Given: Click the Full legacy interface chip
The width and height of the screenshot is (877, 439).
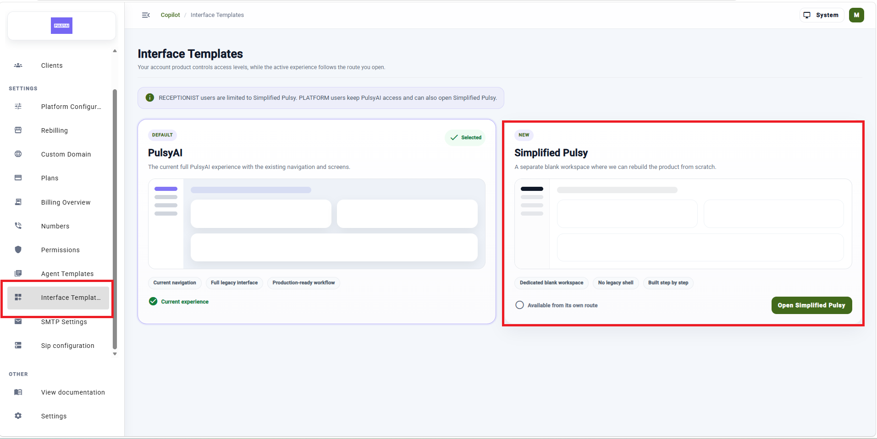Looking at the screenshot, I should click(x=234, y=283).
